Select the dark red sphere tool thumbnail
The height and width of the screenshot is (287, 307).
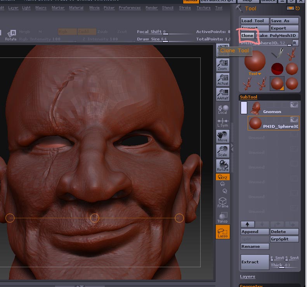(x=277, y=69)
